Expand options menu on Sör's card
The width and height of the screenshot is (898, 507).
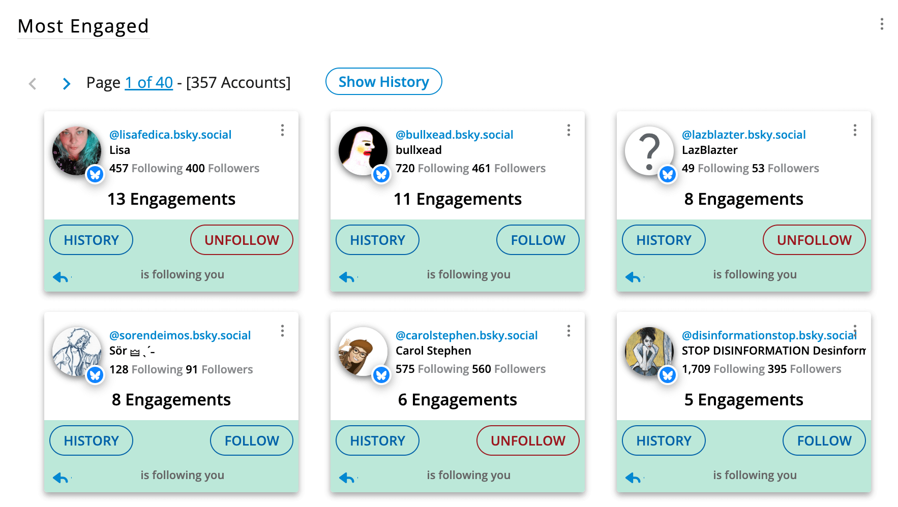[x=282, y=331]
